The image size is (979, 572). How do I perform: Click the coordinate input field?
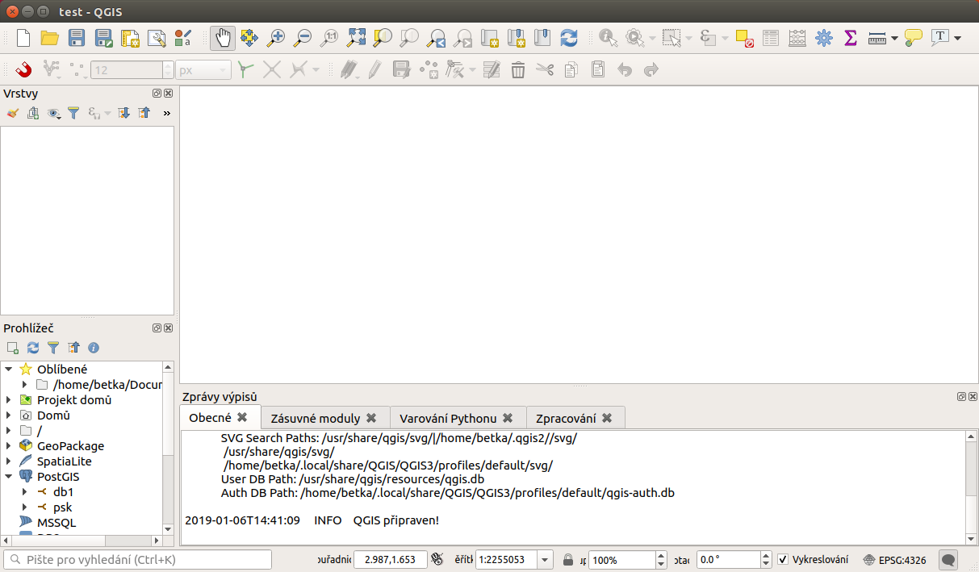[x=391, y=559]
